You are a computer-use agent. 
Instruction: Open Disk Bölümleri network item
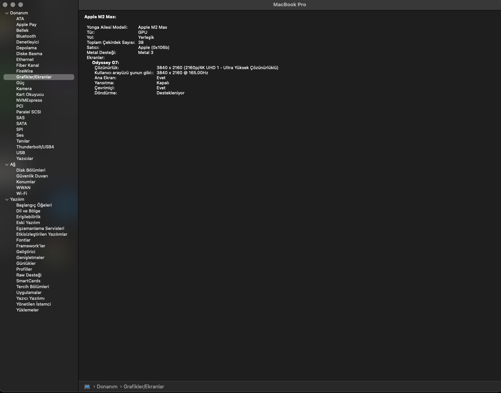[31, 170]
